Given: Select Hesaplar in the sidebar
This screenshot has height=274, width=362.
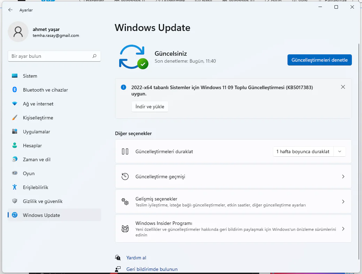Looking at the screenshot, I should point(32,146).
